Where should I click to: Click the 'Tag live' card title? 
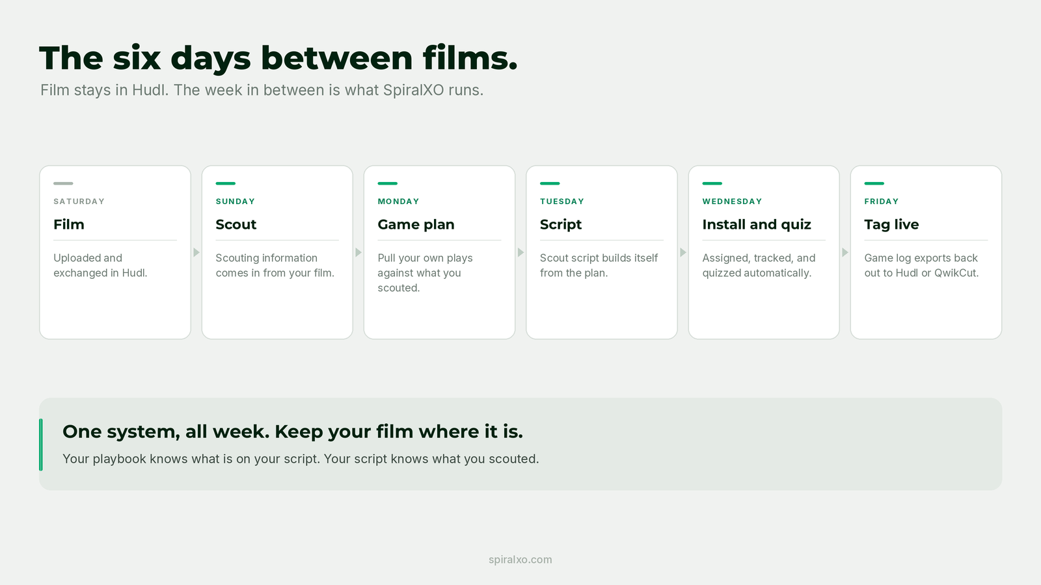[891, 224]
